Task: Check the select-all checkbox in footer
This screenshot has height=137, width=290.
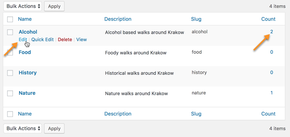Action: [x=10, y=114]
